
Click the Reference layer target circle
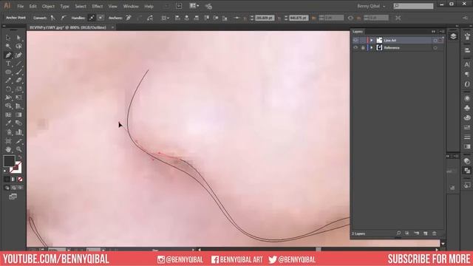(x=435, y=47)
